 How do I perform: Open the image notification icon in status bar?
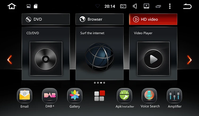[29, 6]
